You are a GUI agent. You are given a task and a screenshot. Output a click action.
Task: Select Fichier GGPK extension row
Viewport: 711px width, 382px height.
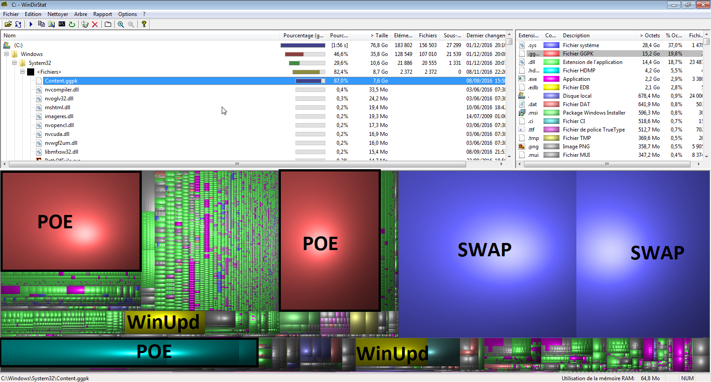tap(610, 54)
